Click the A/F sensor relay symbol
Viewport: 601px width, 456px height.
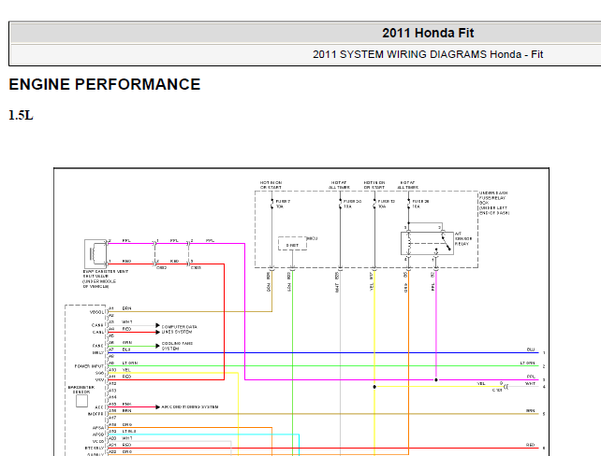[x=427, y=243]
